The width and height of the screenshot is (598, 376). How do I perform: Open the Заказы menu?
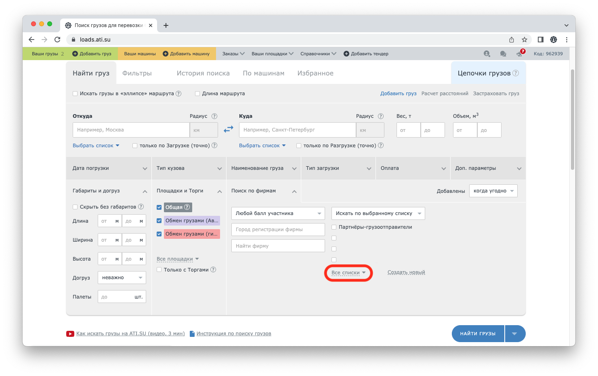[233, 54]
